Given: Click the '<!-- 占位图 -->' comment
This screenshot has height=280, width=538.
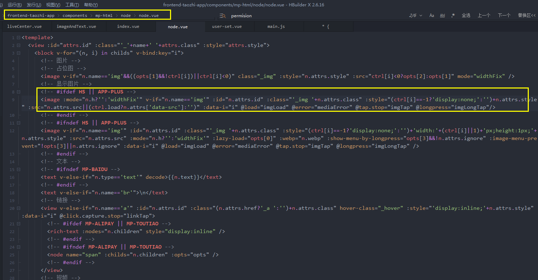Looking at the screenshot, I should coord(64,68).
